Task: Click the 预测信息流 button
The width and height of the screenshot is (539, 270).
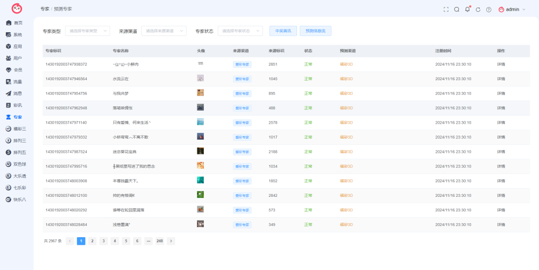Action: (315, 31)
